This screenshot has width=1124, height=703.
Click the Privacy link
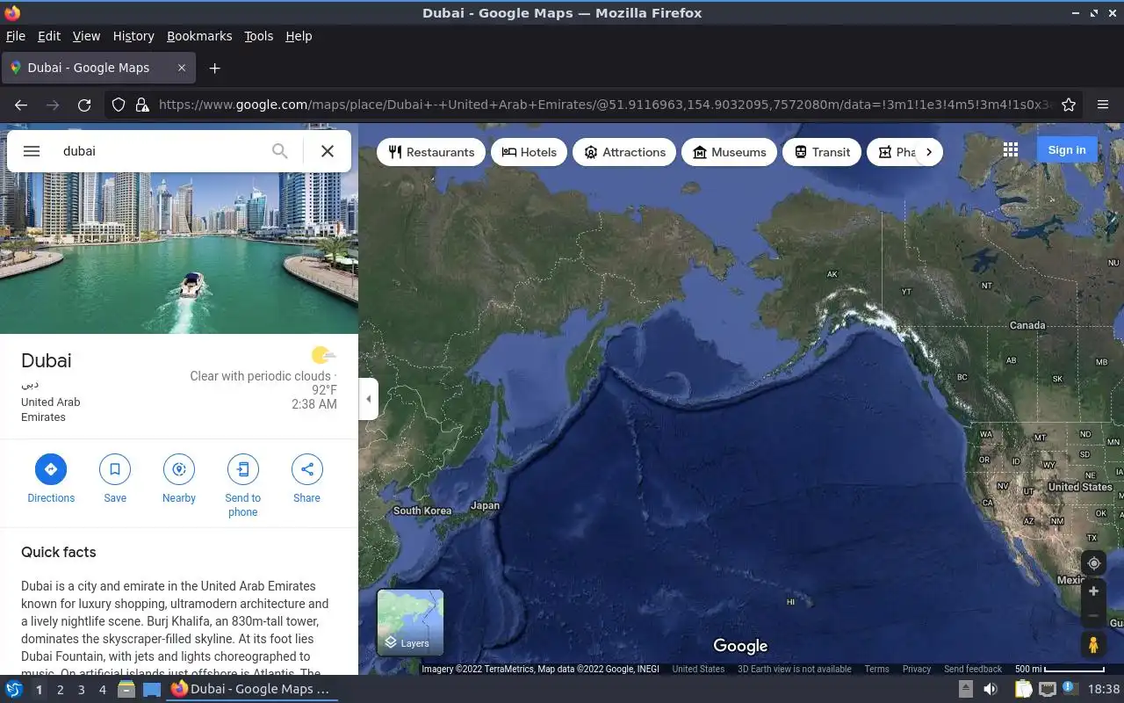tap(916, 669)
